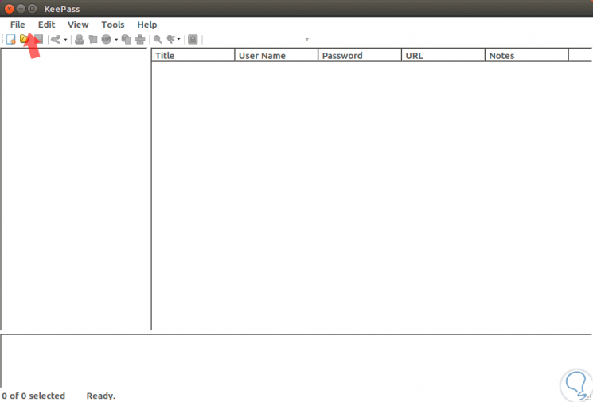Open the quick search combo box dropdown
Screen dimensions: 593x402
(306, 39)
